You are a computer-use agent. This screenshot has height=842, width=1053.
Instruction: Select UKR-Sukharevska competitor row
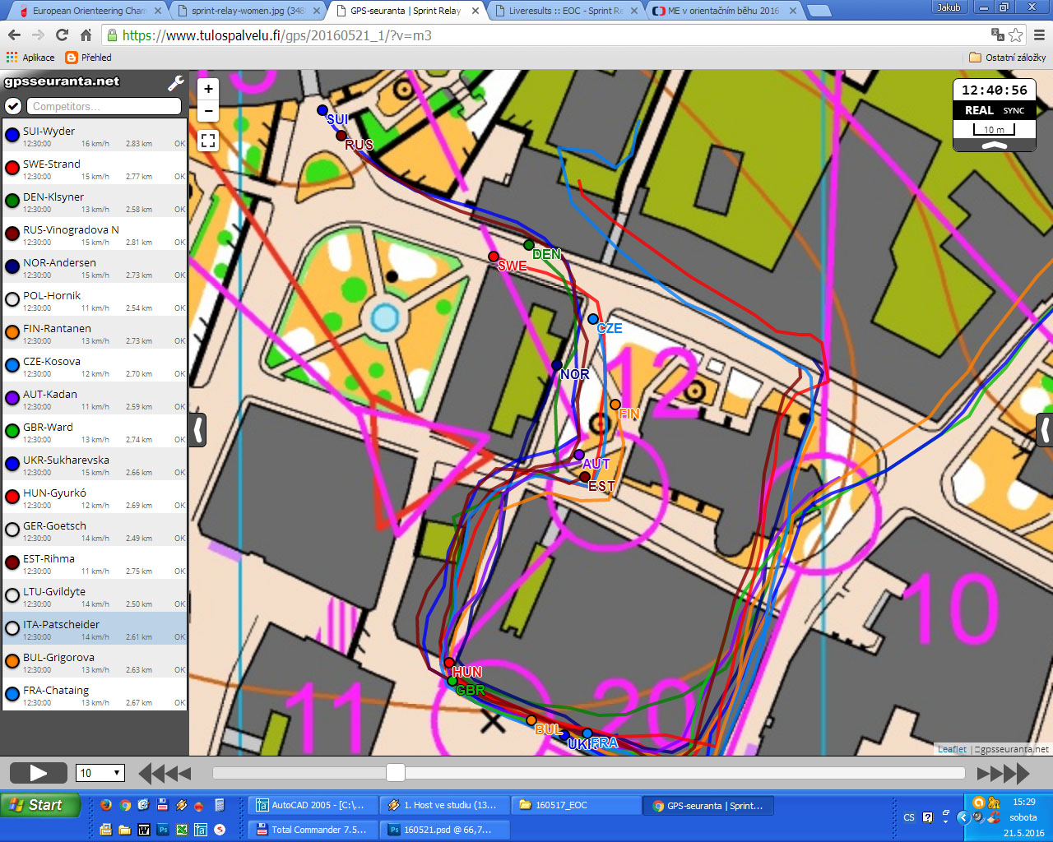[95, 464]
